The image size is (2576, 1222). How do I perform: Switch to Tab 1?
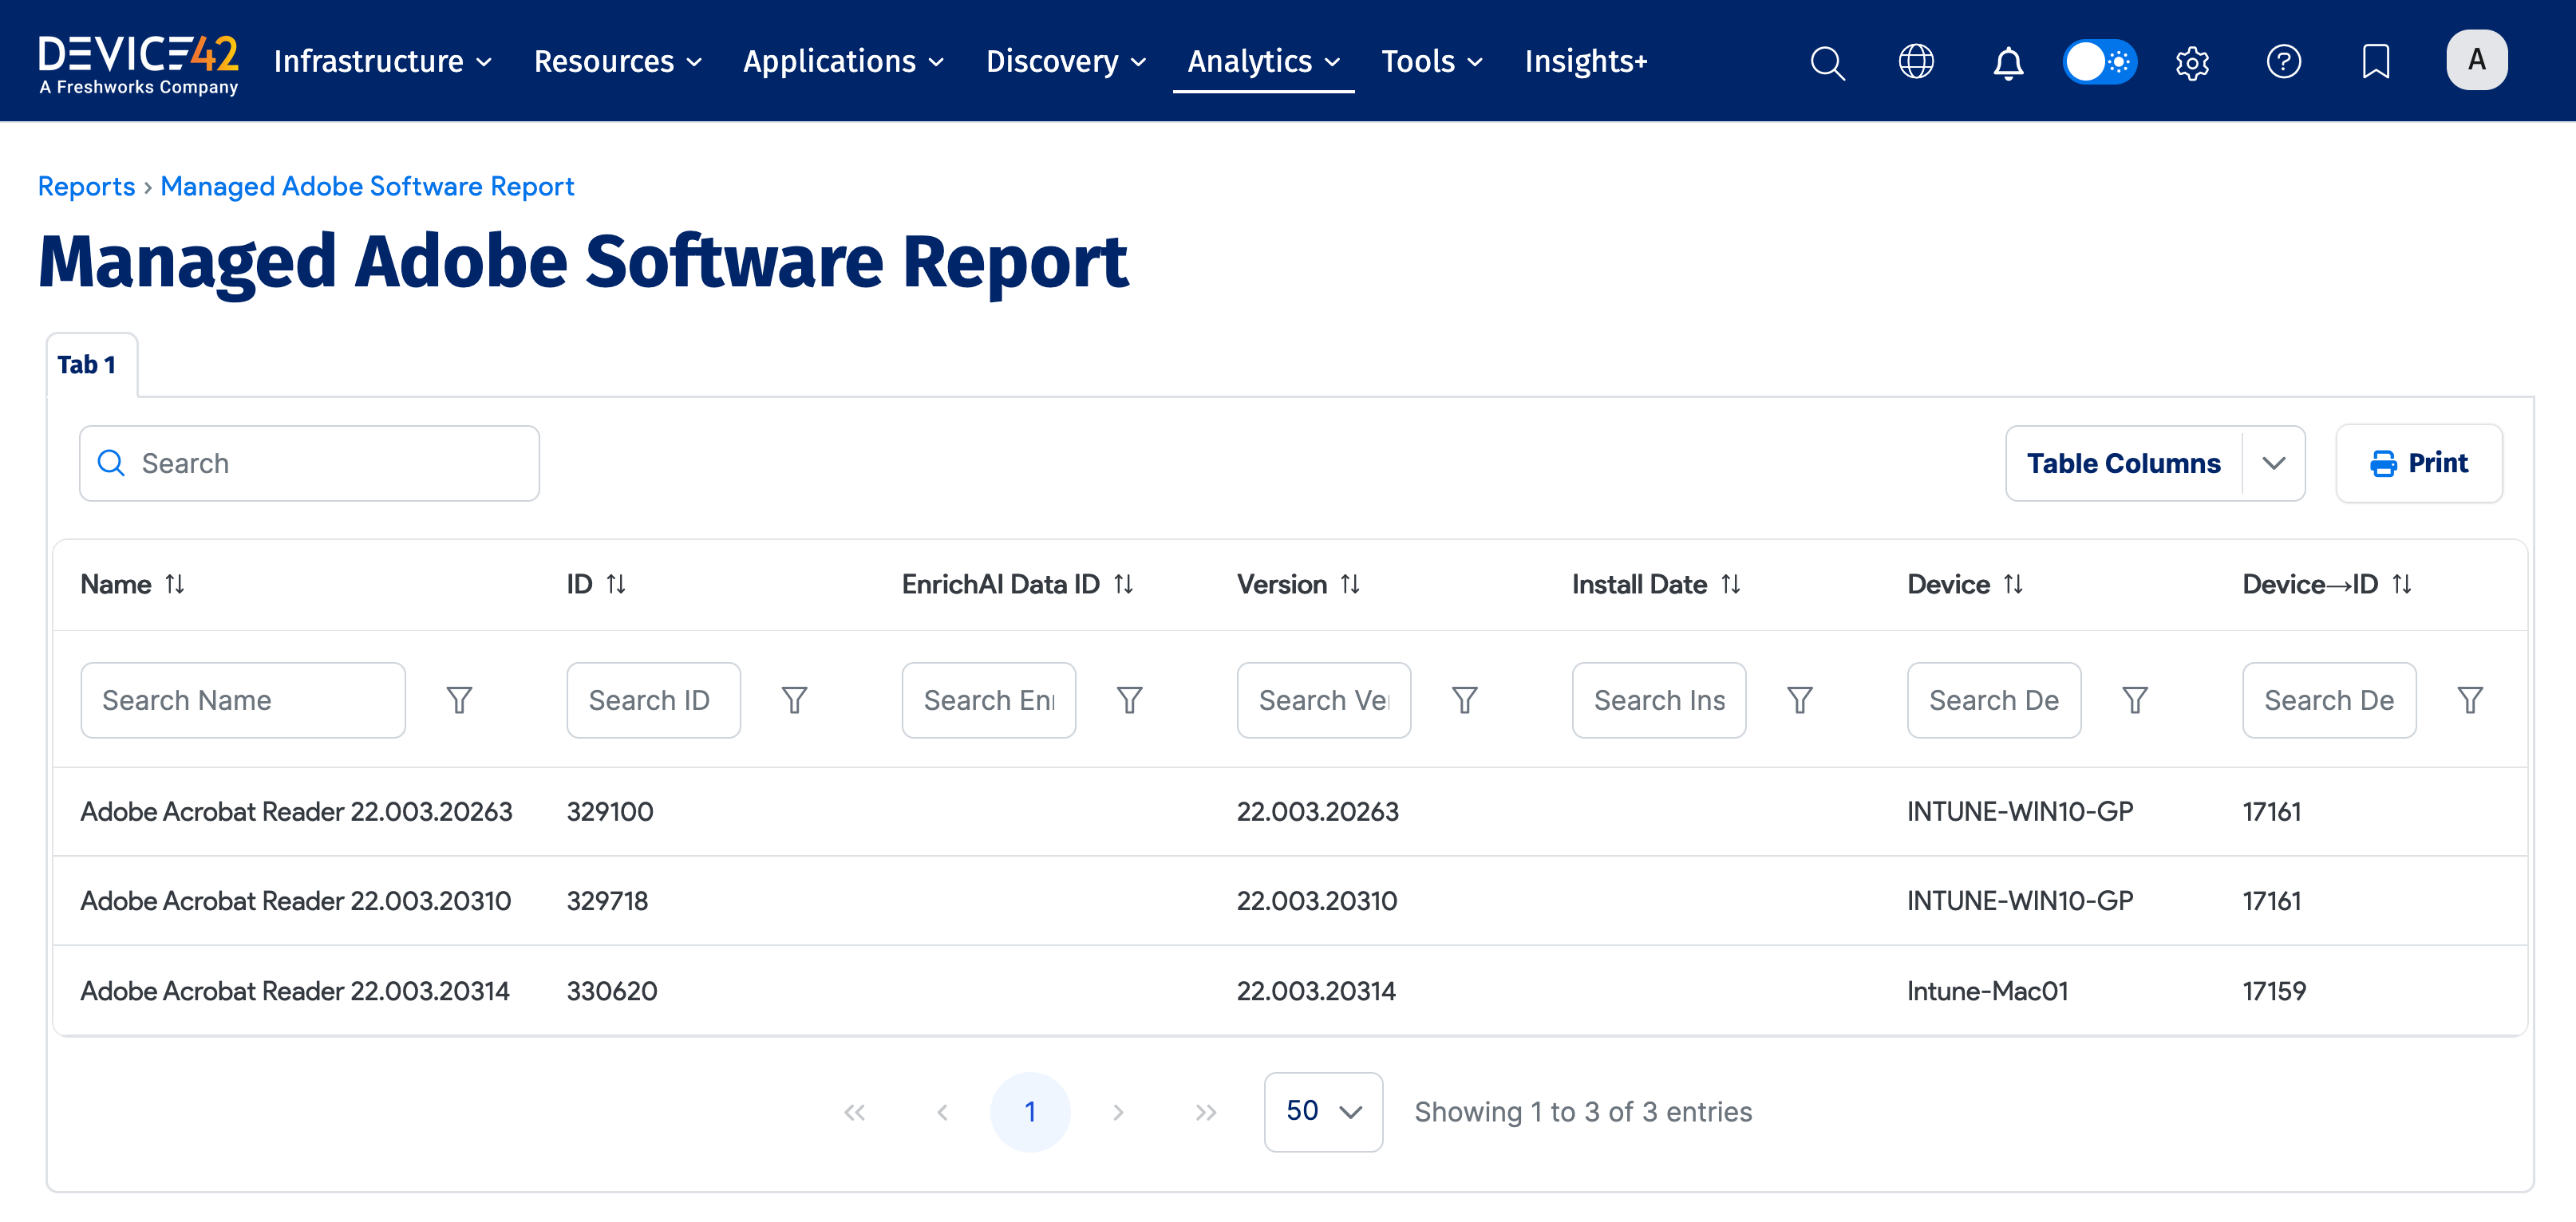click(x=87, y=364)
